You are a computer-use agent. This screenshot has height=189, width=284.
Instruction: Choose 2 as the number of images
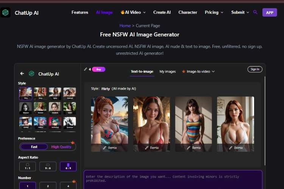48,186
